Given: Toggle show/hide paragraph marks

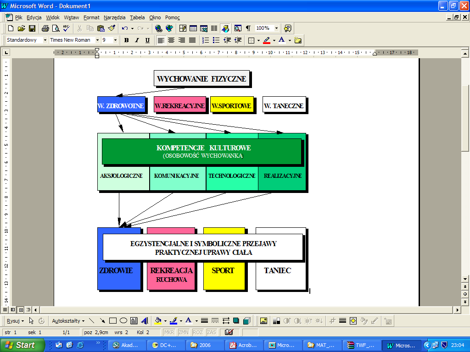Looking at the screenshot, I should (248, 28).
